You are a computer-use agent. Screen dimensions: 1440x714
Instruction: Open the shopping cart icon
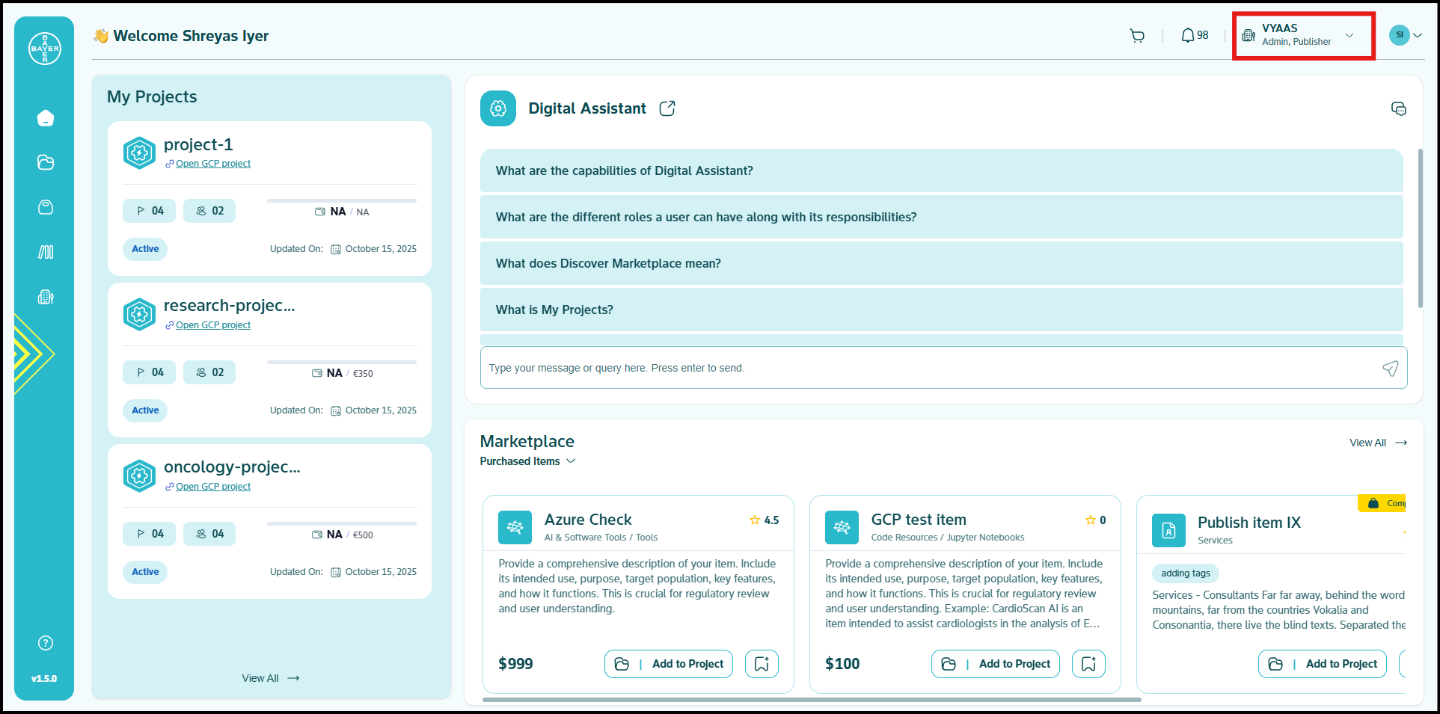click(1137, 35)
